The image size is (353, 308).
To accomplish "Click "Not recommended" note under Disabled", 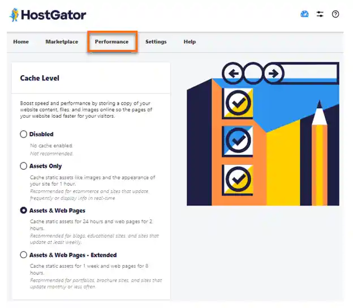I will pyautogui.click(x=51, y=153).
